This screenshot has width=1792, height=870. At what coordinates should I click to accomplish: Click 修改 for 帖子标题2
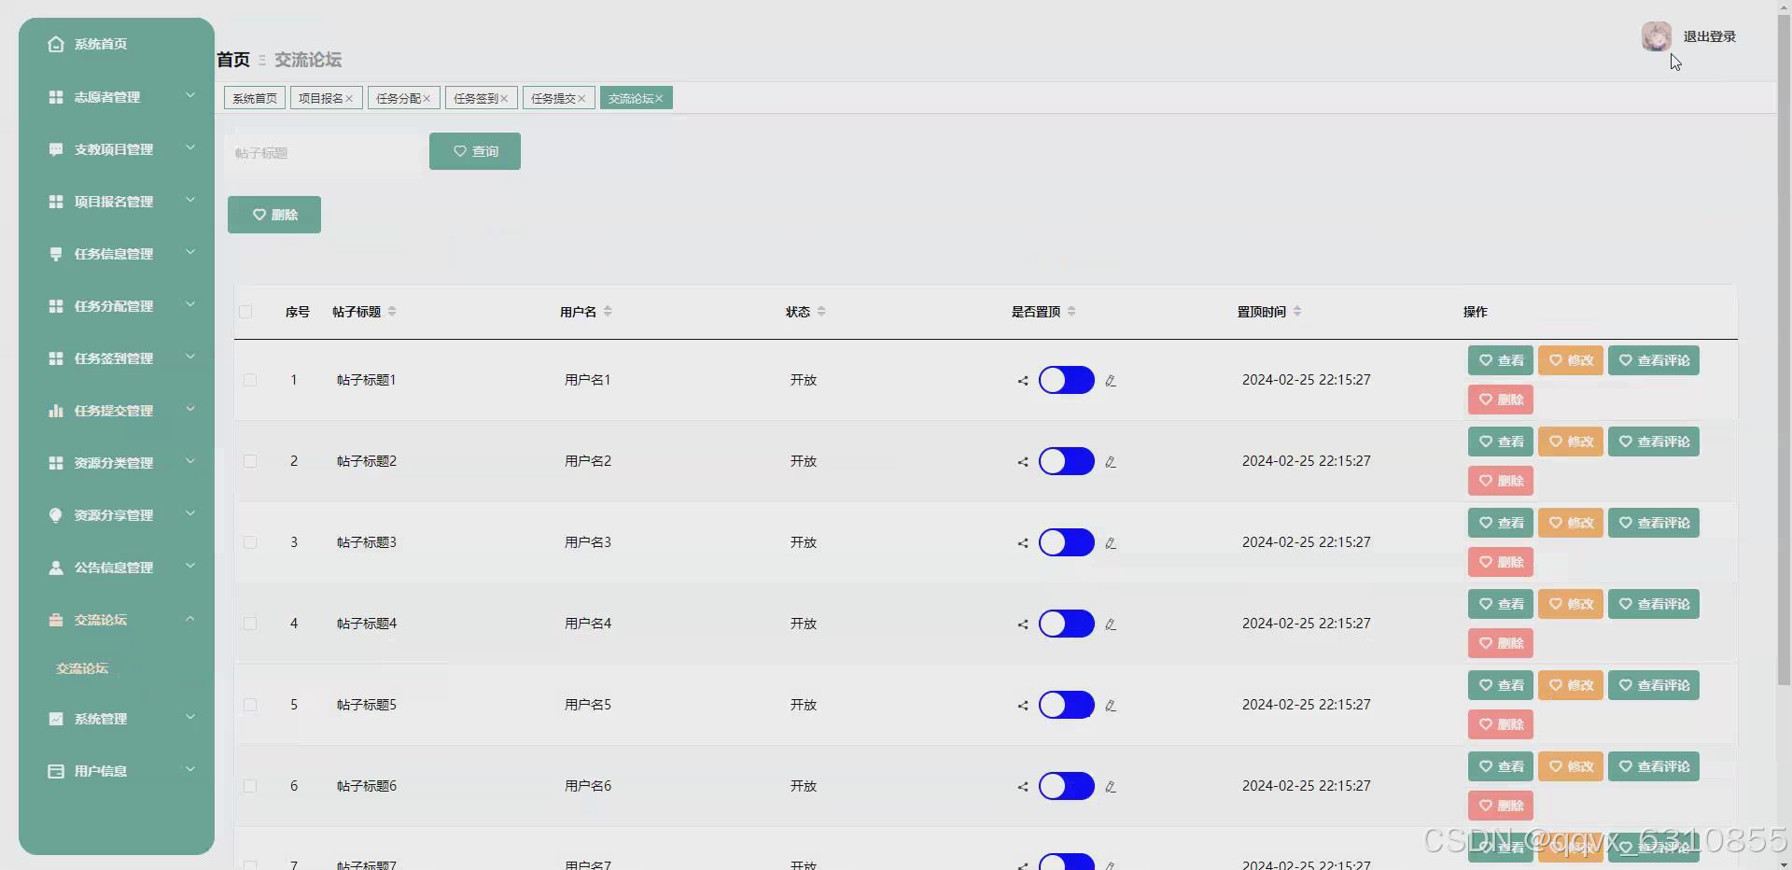tap(1571, 442)
